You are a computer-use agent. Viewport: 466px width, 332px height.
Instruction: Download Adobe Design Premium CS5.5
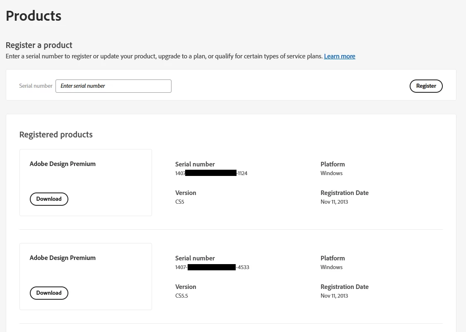[x=49, y=293]
